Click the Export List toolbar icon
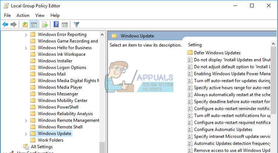Viewport: 278px width, 153px height. click(x=45, y=24)
